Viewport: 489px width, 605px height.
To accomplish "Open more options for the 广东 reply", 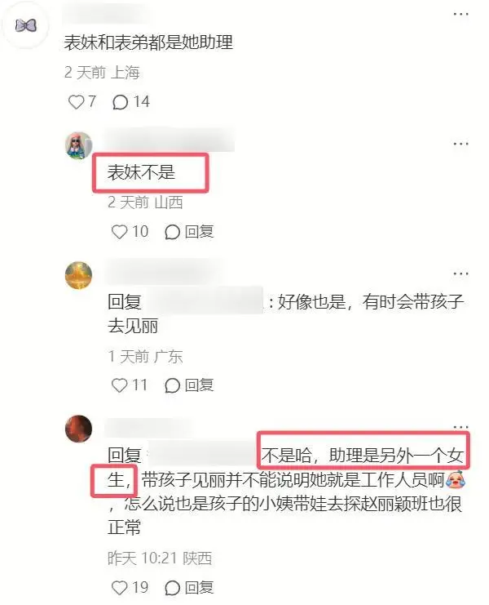I will 460,274.
